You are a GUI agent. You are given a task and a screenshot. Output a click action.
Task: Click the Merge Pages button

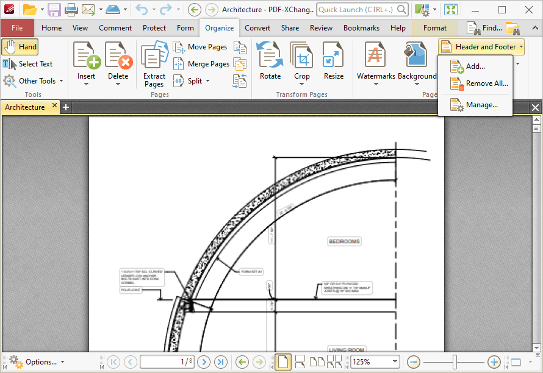tap(201, 64)
